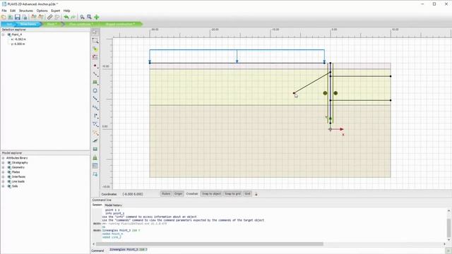The image size is (452, 254).
Task: Expand the Geometry tree node
Action: (3, 167)
